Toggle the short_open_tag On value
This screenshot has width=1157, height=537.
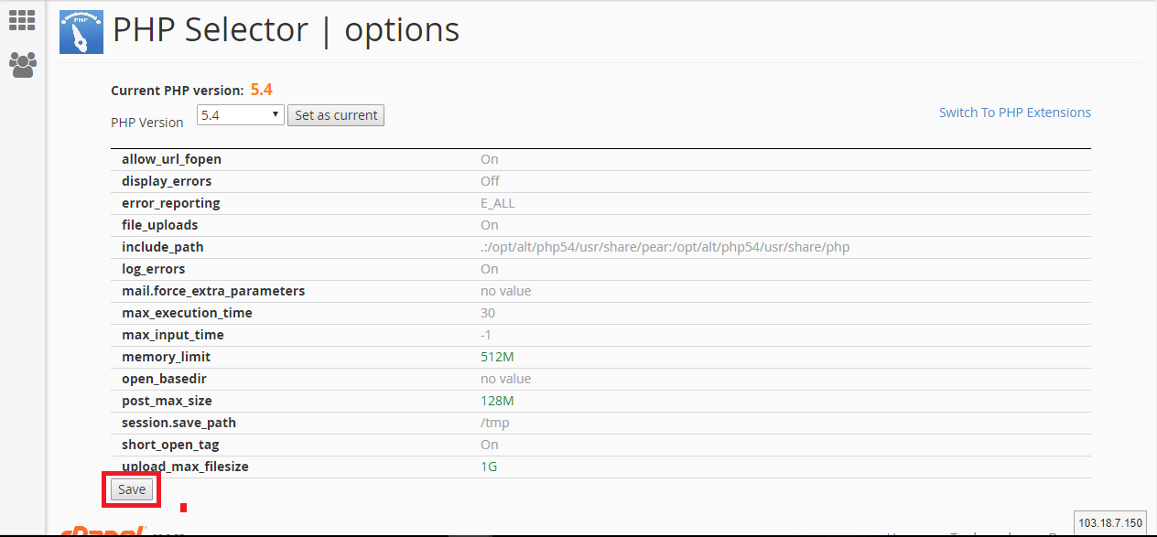point(490,445)
